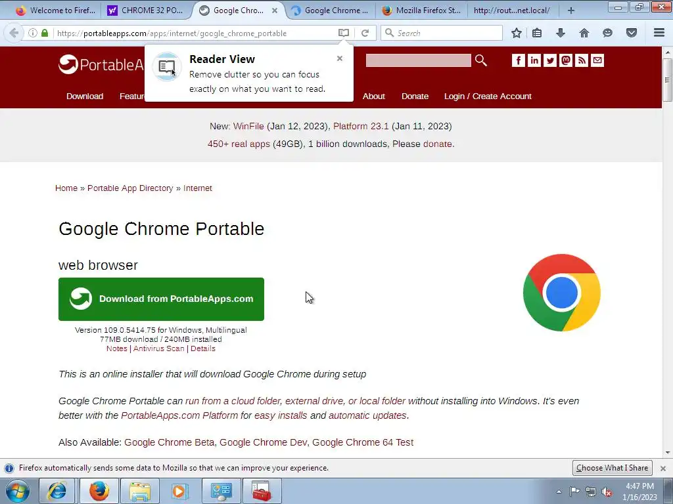Go to Home breadcrumb link
The width and height of the screenshot is (673, 504).
66,188
